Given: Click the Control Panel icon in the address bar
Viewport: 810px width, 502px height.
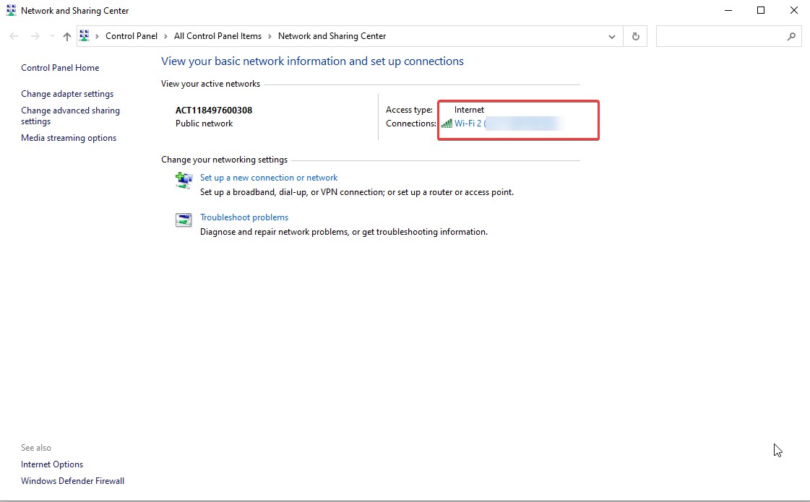Looking at the screenshot, I should [85, 35].
